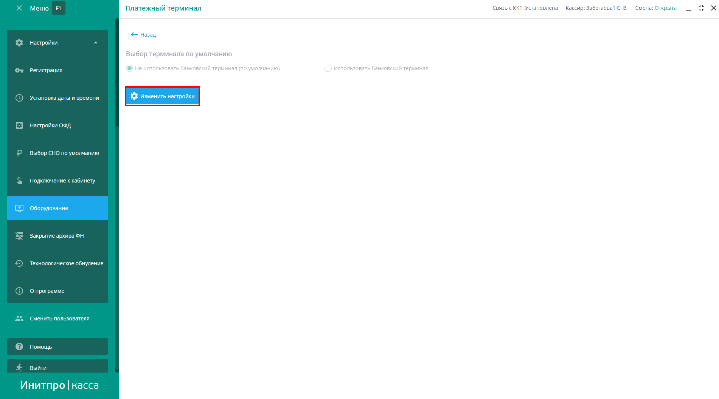Open Подключение к кабинету

pos(57,181)
